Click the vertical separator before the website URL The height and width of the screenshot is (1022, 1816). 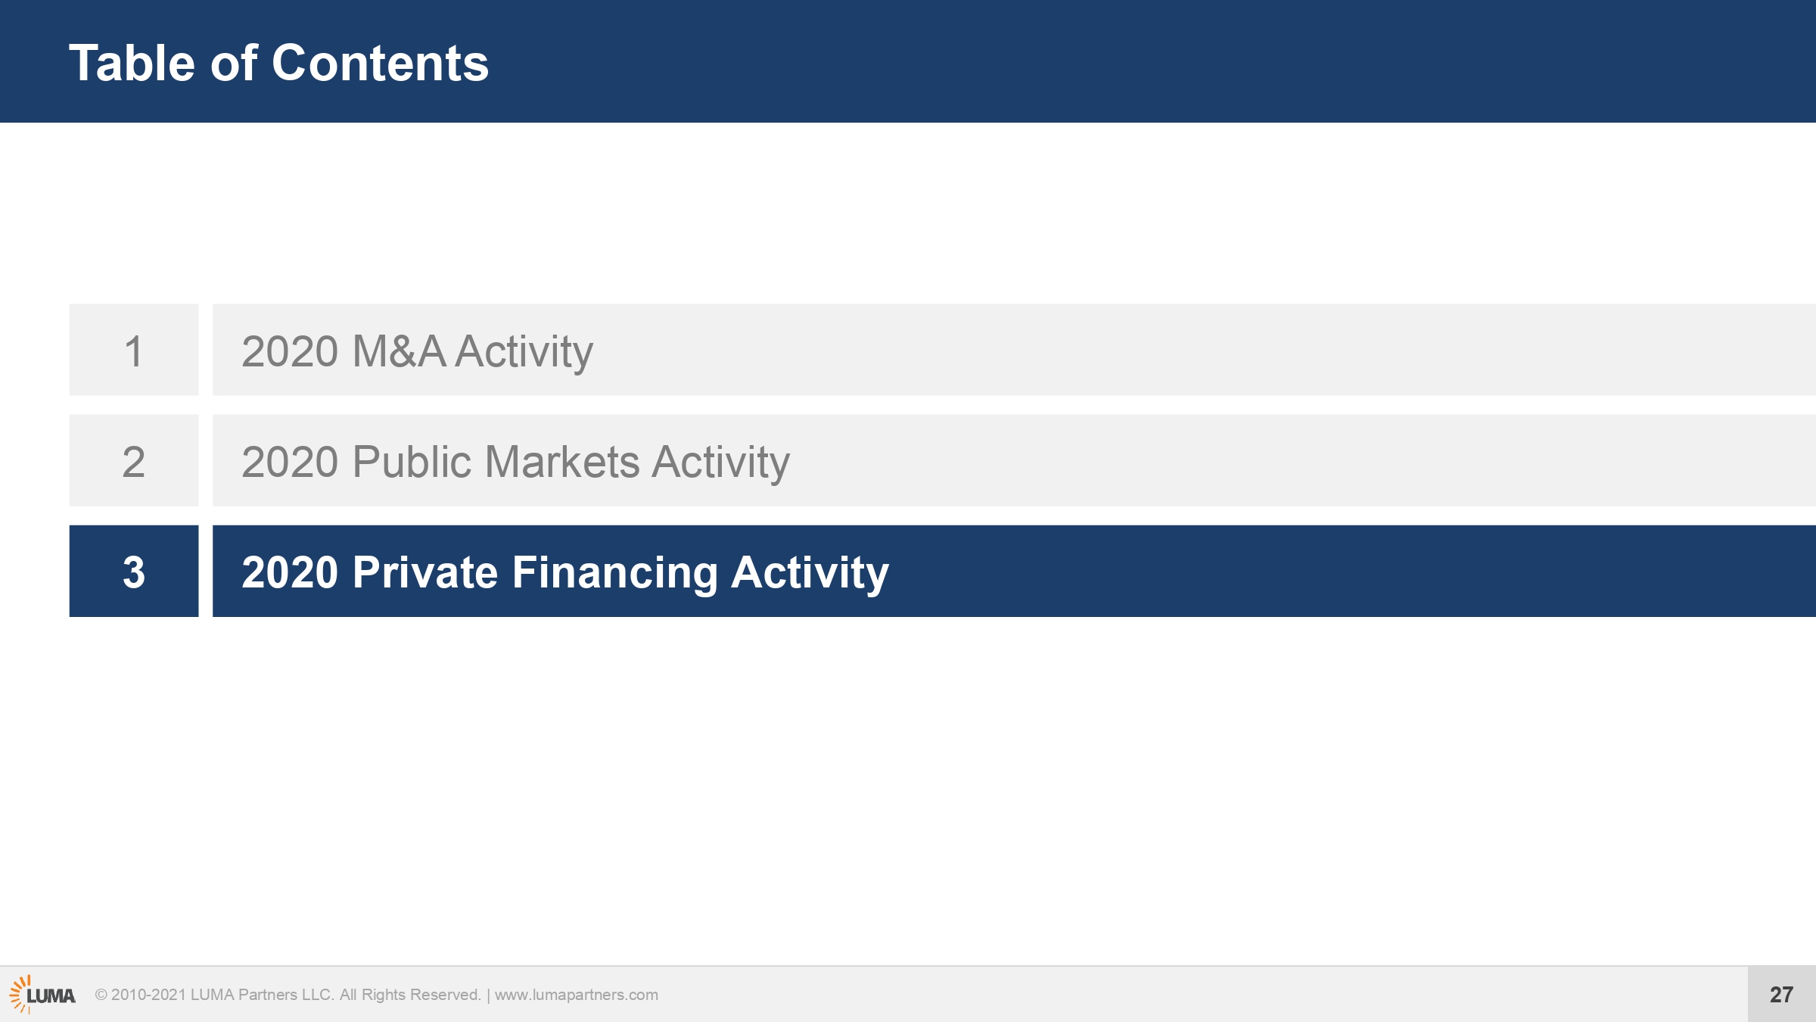[488, 995]
